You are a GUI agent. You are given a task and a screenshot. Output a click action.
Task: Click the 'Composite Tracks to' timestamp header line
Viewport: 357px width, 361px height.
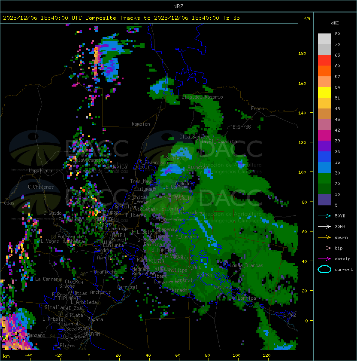point(121,18)
